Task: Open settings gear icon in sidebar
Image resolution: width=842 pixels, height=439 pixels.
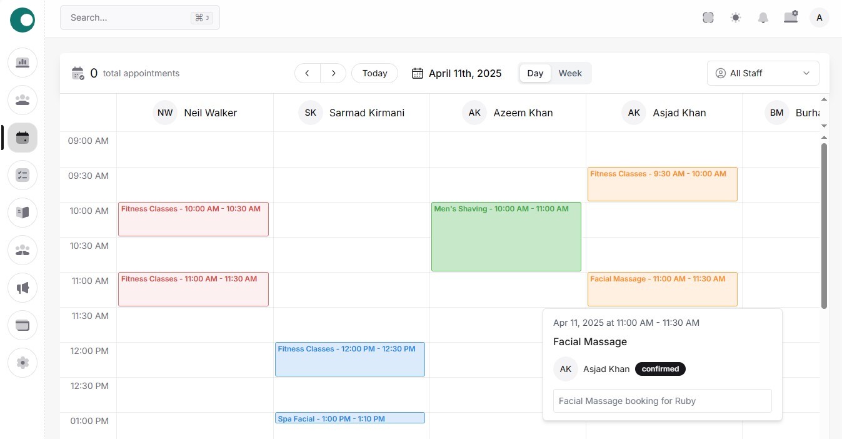Action: tap(23, 363)
